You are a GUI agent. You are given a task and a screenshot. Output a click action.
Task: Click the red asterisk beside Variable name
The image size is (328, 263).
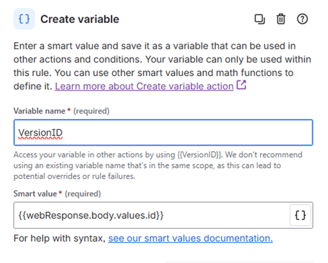[x=69, y=111]
